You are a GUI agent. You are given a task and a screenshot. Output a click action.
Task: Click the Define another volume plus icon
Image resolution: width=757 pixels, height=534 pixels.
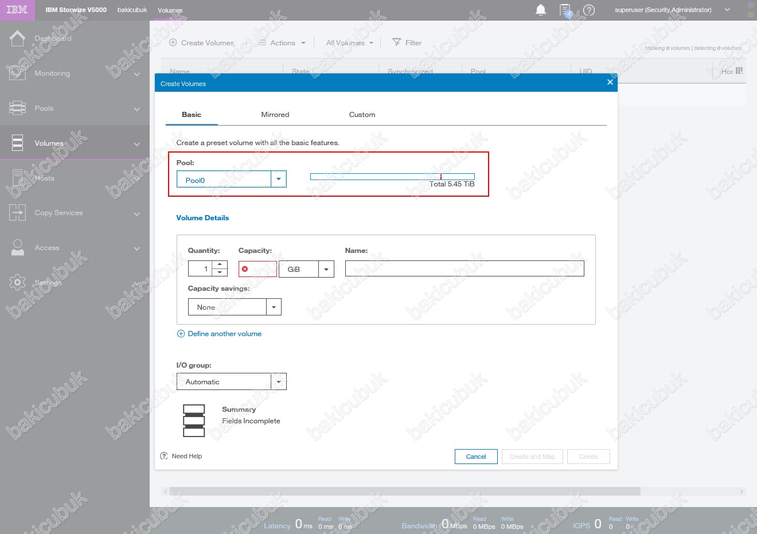point(181,334)
